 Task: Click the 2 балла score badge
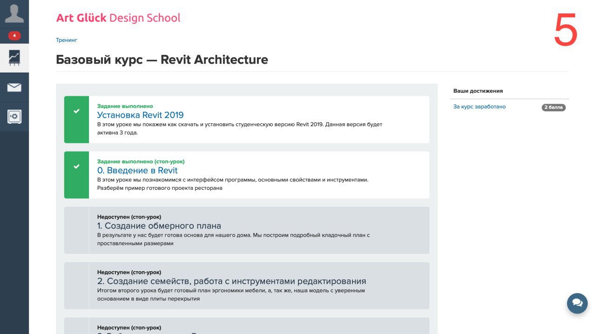554,107
